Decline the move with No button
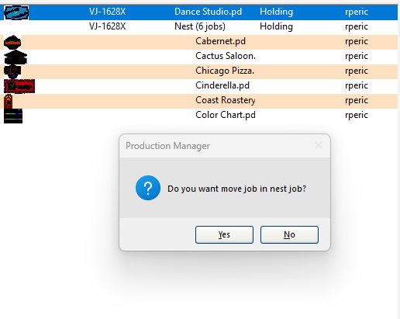The width and height of the screenshot is (400, 319). pyautogui.click(x=289, y=234)
